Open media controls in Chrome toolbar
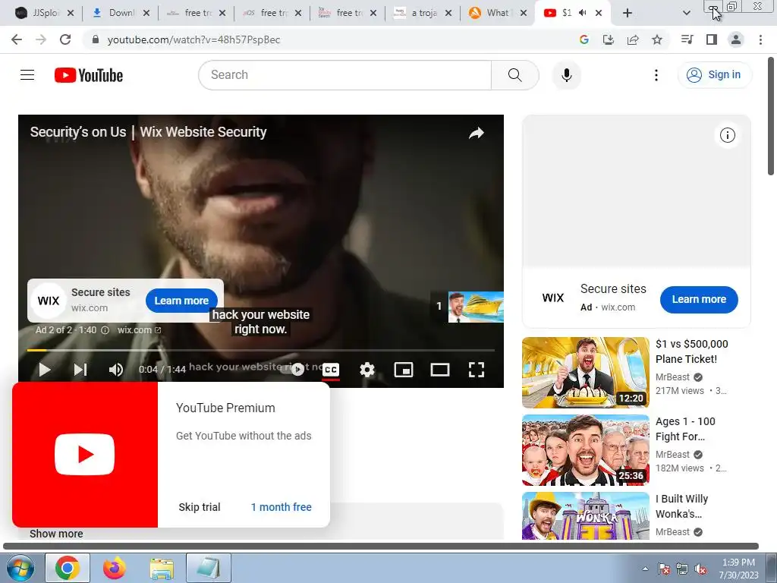The width and height of the screenshot is (777, 583). [687, 39]
